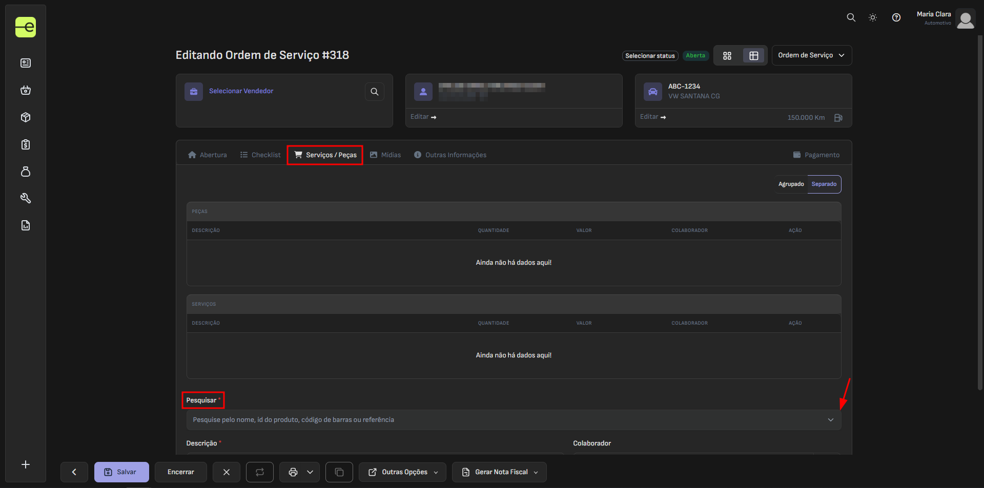Click the Salvar button

point(121,472)
